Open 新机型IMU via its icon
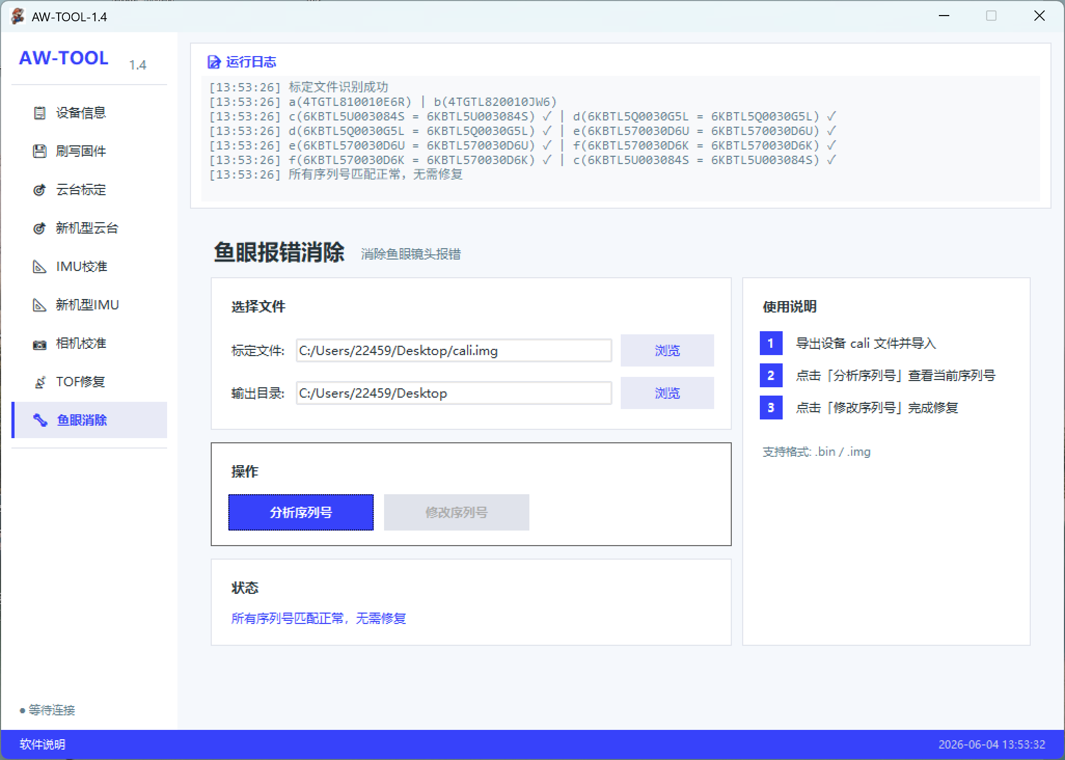This screenshot has width=1065, height=760. (39, 305)
